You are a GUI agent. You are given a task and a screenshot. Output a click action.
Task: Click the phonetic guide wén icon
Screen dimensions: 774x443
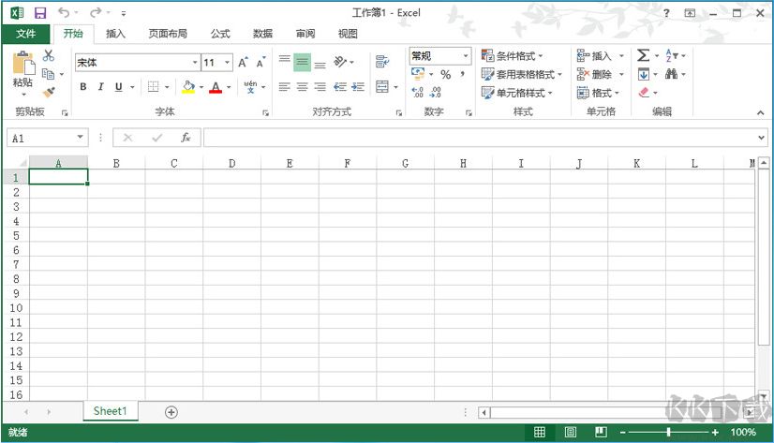251,87
